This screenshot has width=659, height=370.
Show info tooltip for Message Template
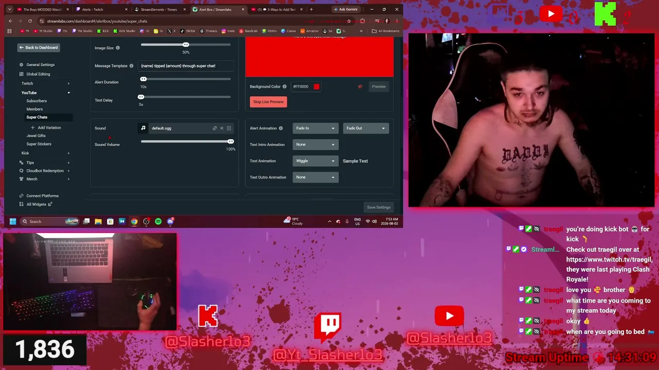131,66
